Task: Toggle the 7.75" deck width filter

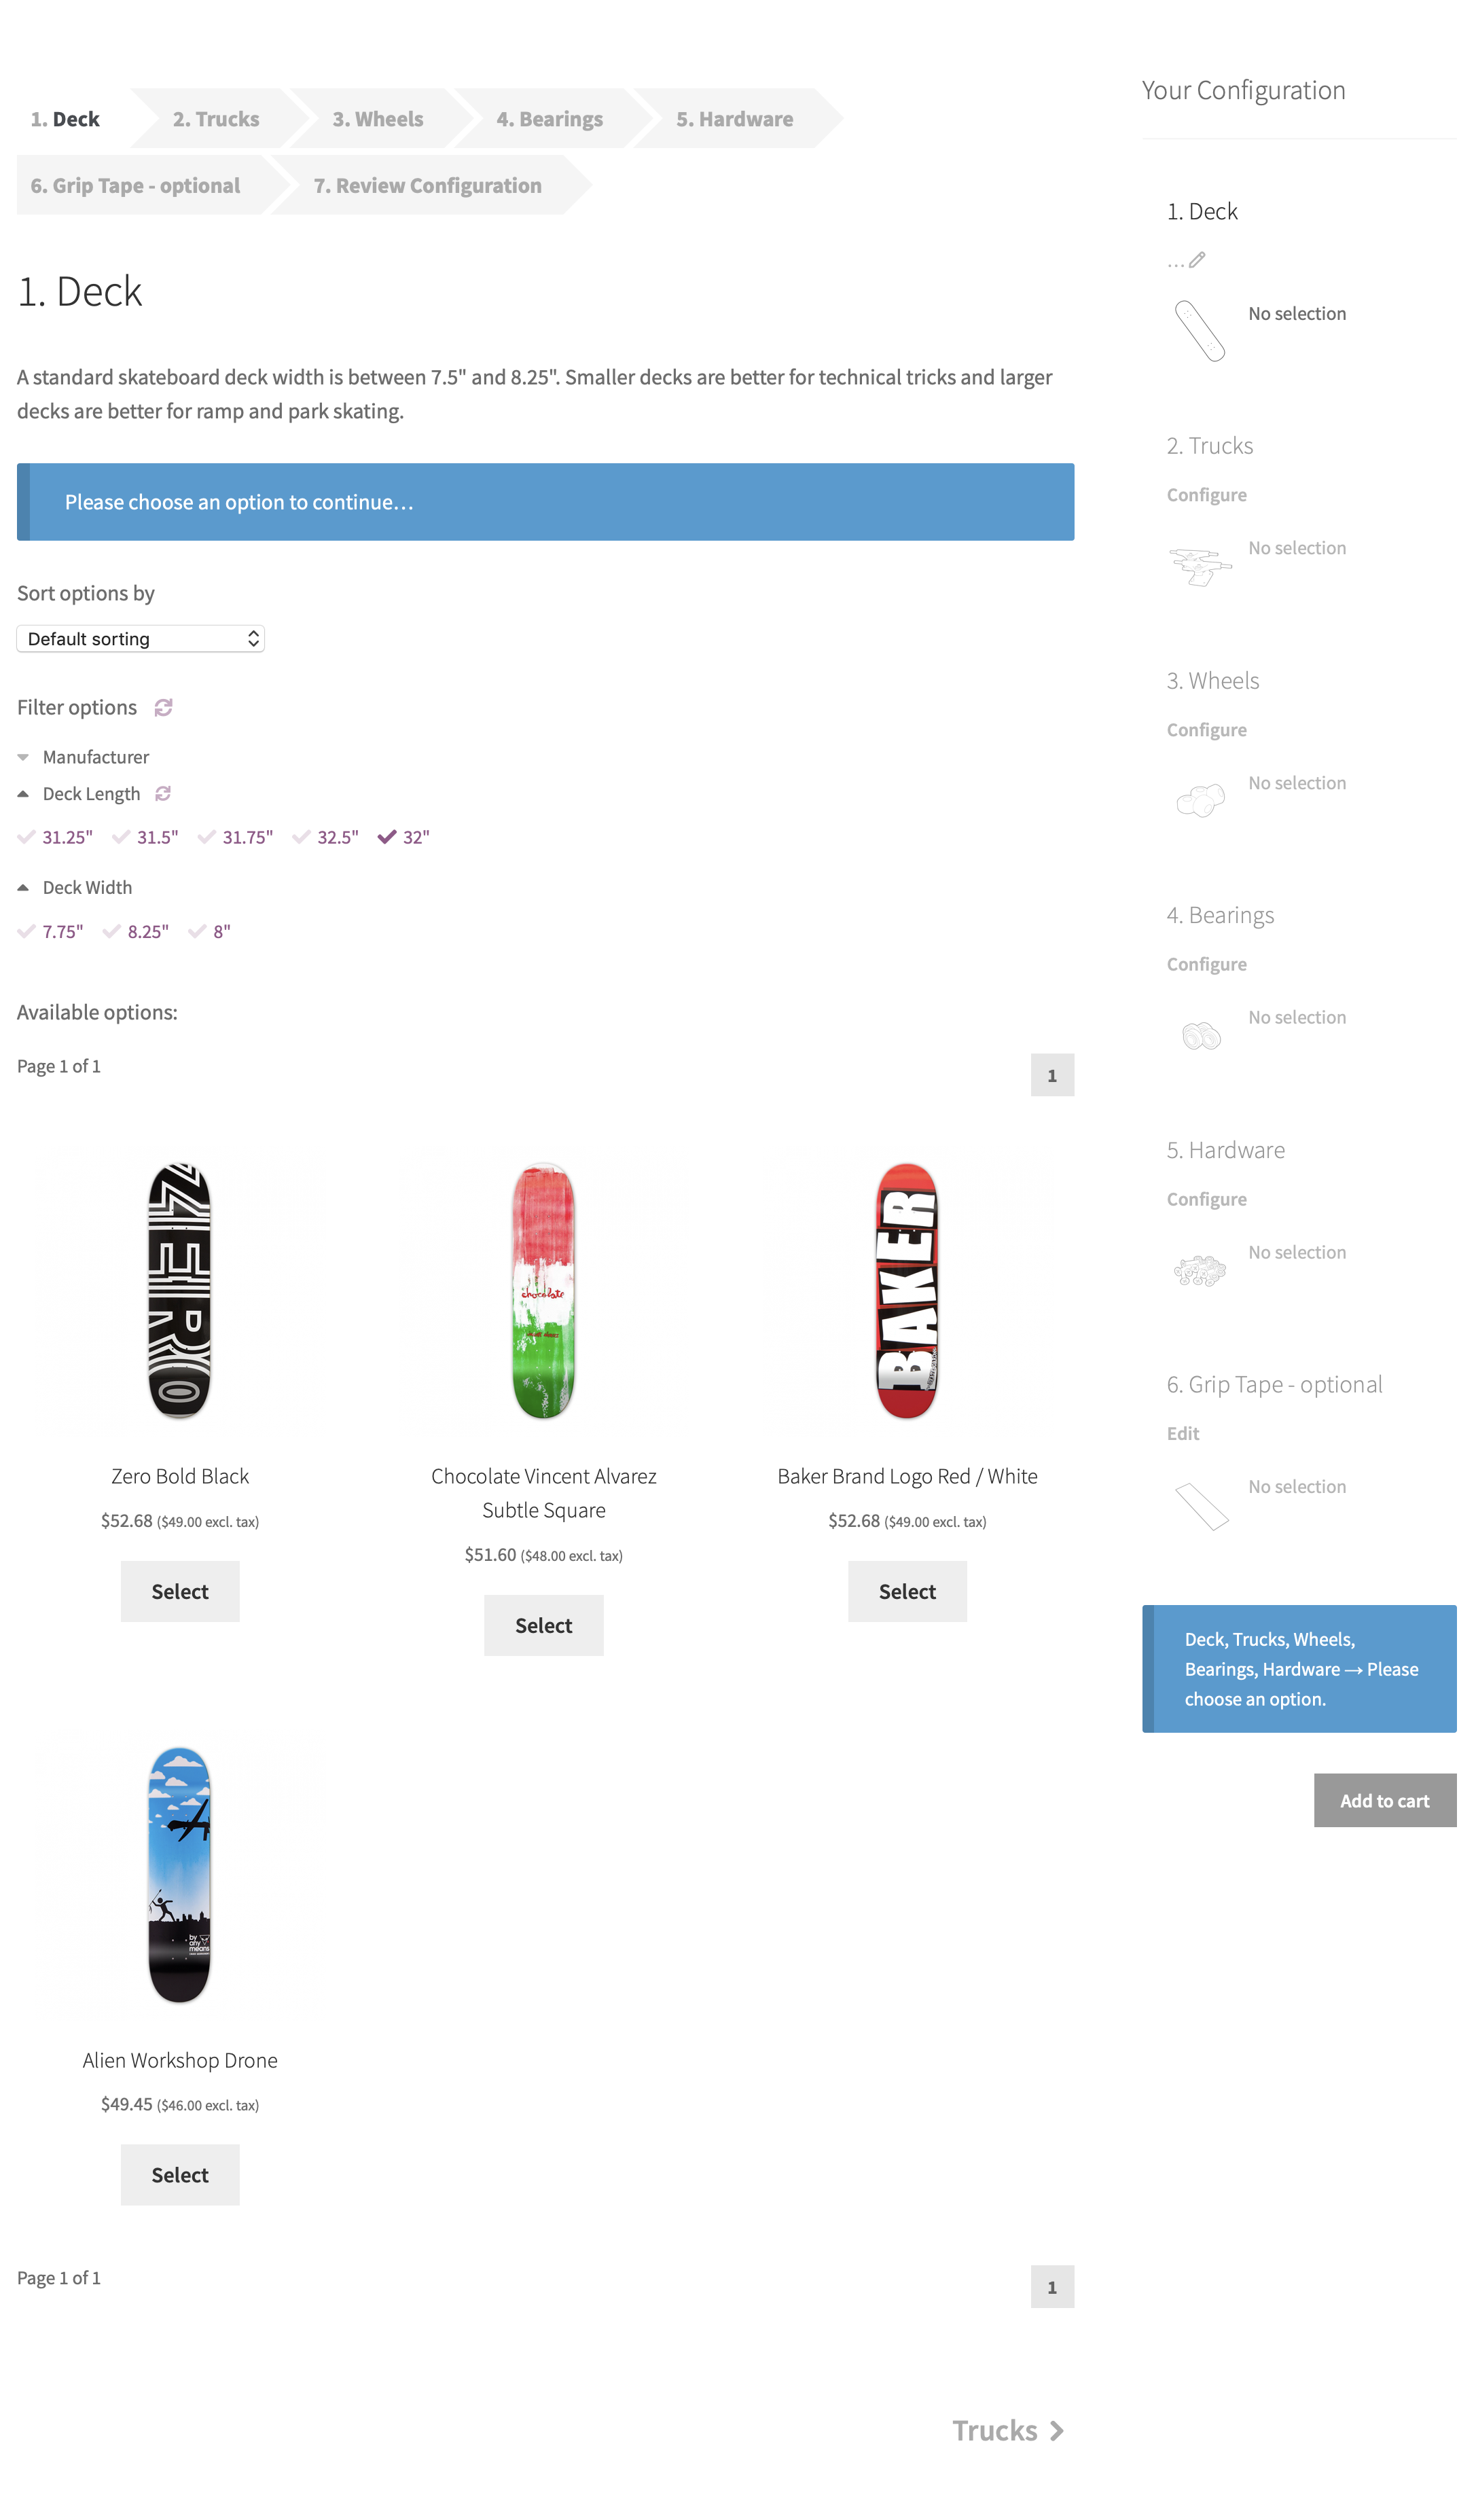Action: (x=62, y=931)
